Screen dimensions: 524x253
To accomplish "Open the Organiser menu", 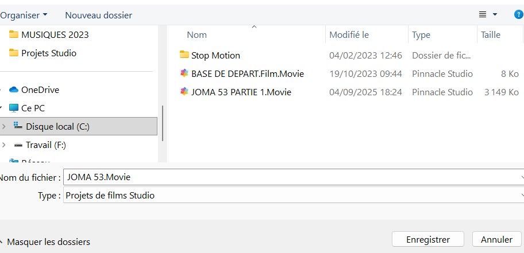I will (x=24, y=15).
